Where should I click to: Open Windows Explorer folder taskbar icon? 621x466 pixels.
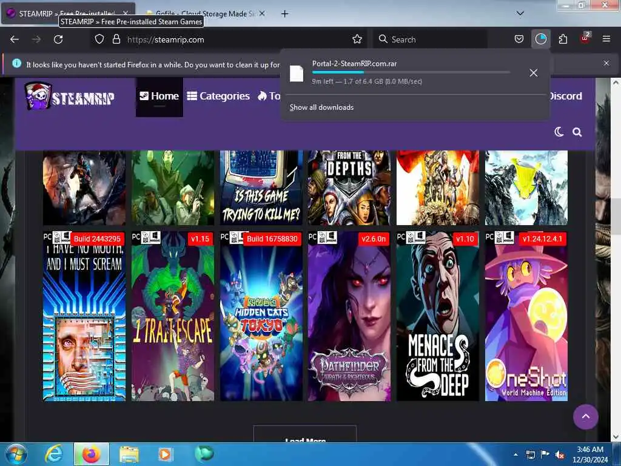(129, 454)
